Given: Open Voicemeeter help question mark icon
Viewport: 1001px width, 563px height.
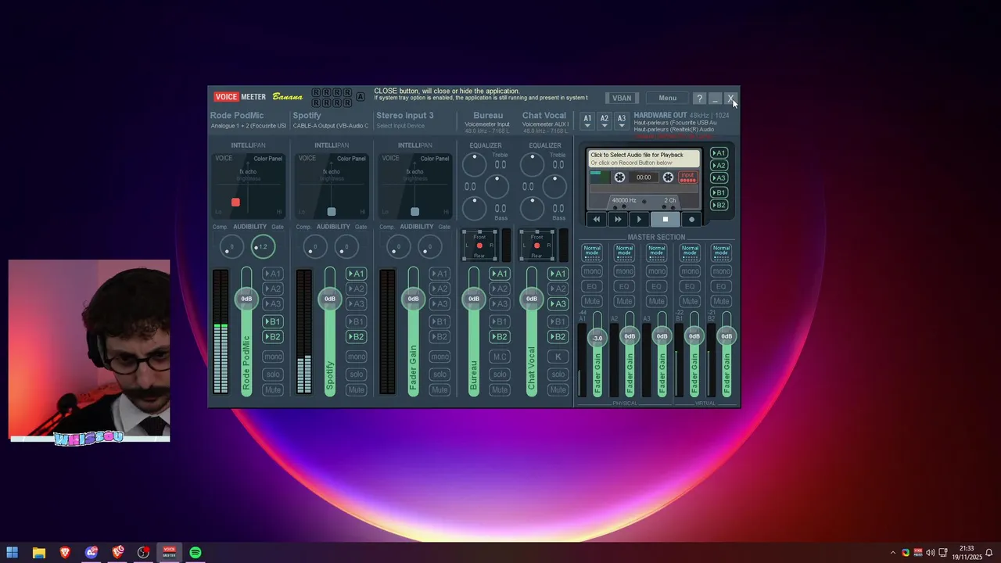Looking at the screenshot, I should [699, 99].
